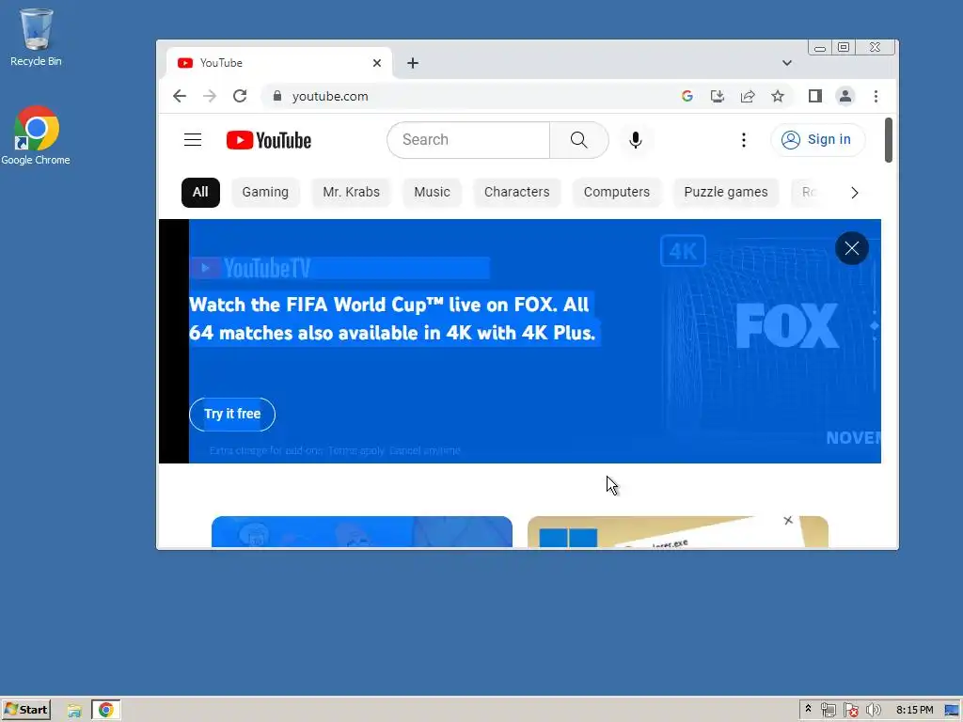Open tab search dropdown arrow
Image resolution: width=963 pixels, height=722 pixels.
click(787, 63)
